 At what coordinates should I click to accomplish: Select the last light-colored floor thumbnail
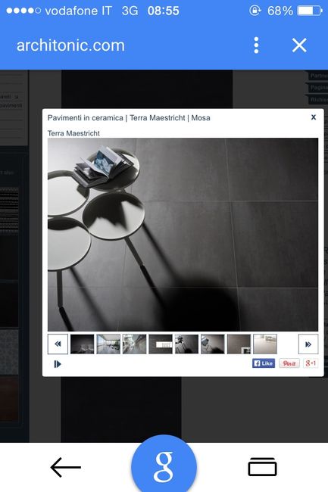click(x=265, y=344)
